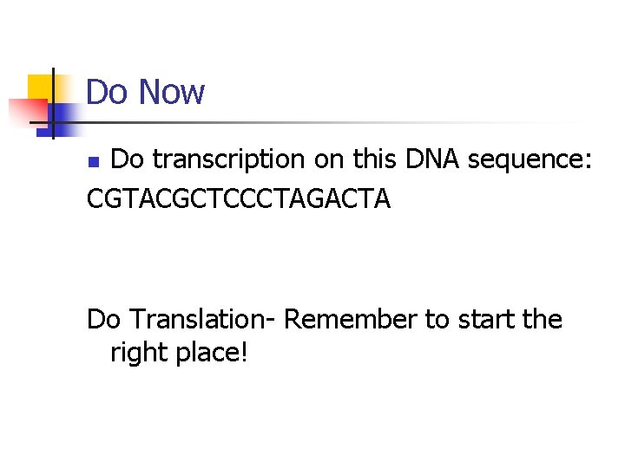
Task: Click the words "right place!" on last line
Action: pos(179,354)
